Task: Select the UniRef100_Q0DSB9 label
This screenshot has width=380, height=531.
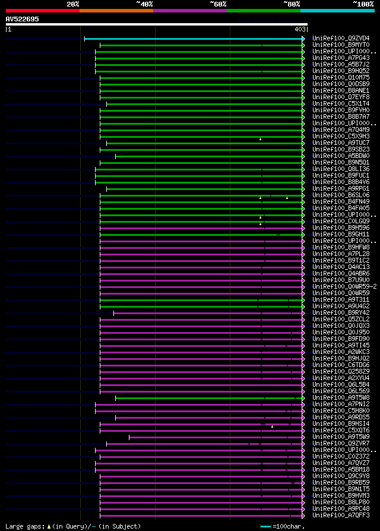Action: coord(341,84)
